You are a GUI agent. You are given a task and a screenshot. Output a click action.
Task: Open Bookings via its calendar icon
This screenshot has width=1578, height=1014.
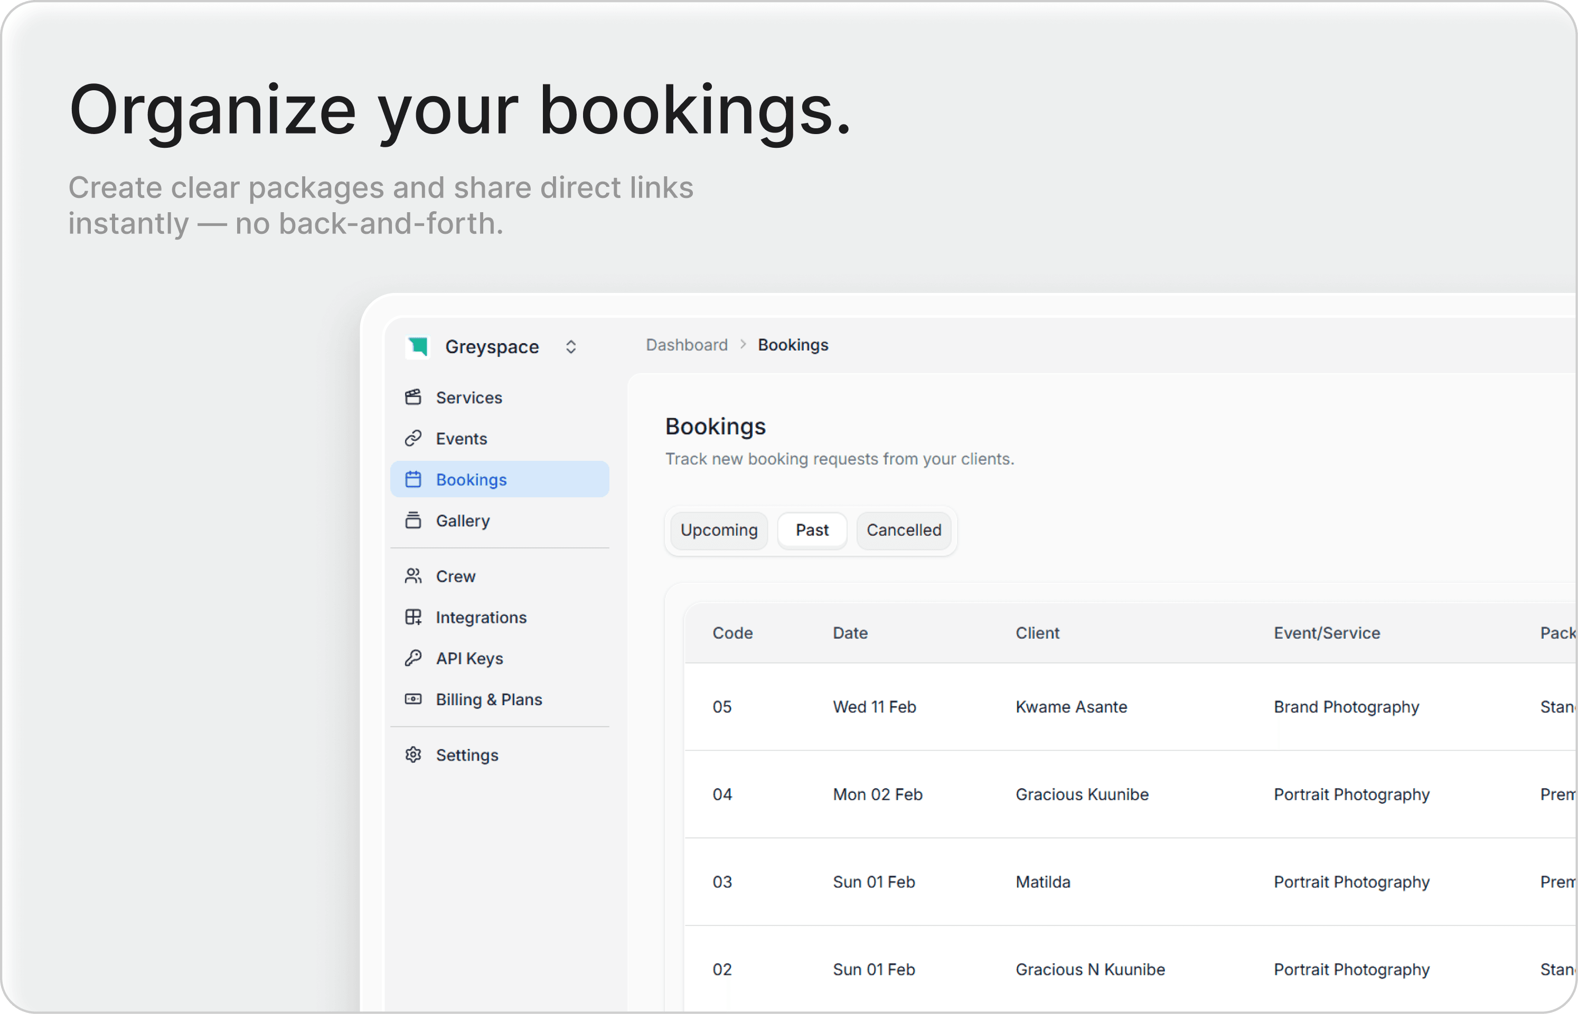tap(413, 479)
